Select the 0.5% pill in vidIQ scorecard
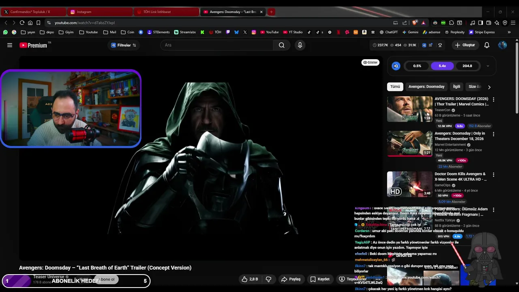This screenshot has width=519, height=292. [x=417, y=66]
